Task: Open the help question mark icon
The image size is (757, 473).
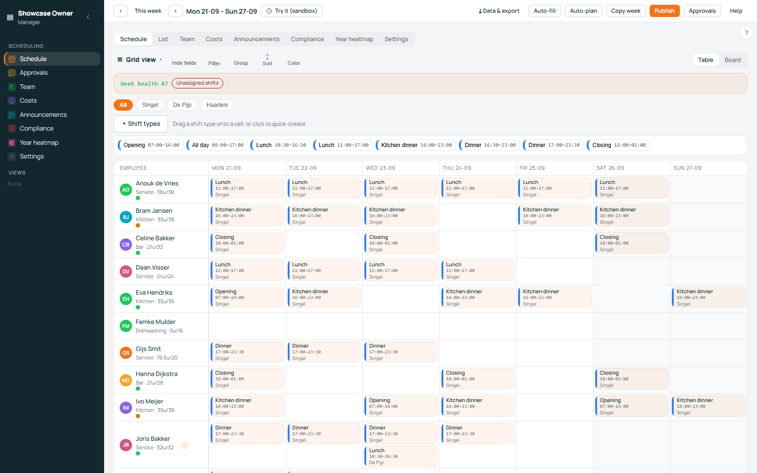Action: pyautogui.click(x=746, y=33)
